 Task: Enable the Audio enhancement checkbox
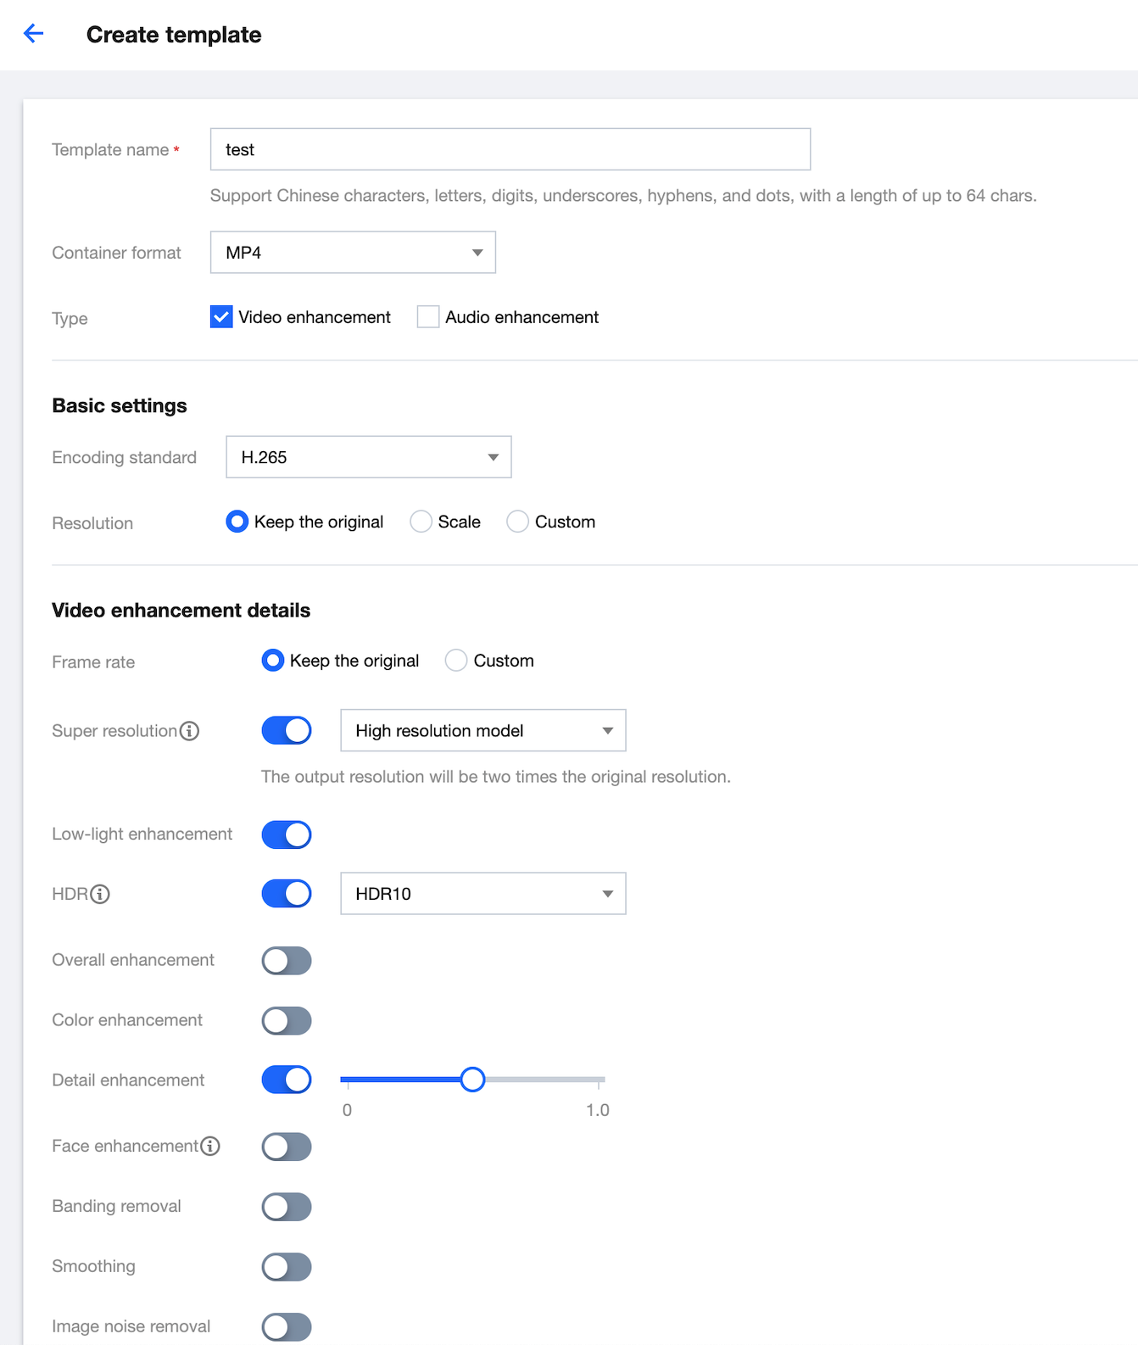[x=428, y=317]
